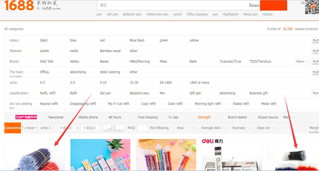This screenshot has width=319, height=171.
Task: Enable the Brand station checkbox
Action: tap(224, 117)
